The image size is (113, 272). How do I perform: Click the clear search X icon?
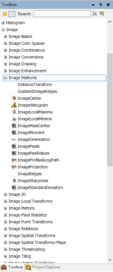click(95, 14)
